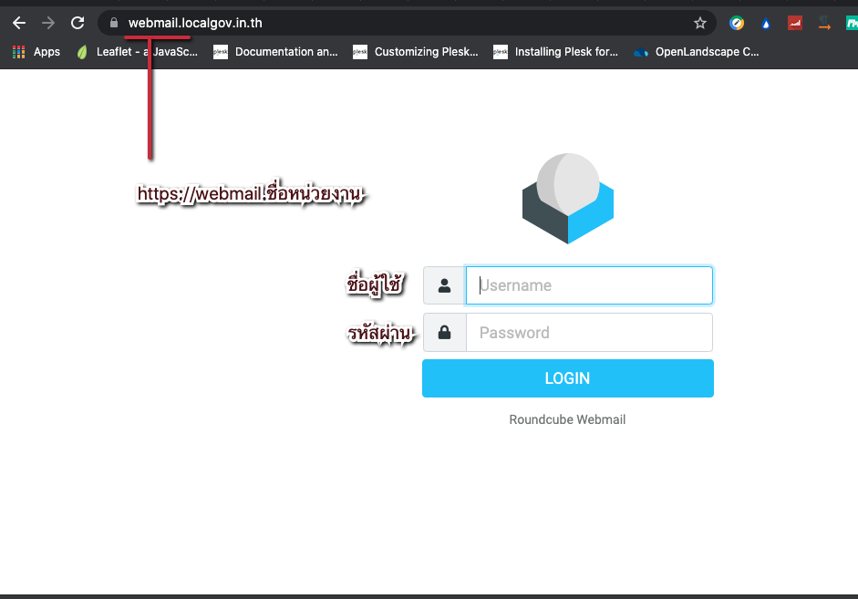Click the circular pencil extension icon
Image resolution: width=858 pixels, height=599 pixels.
coord(736,24)
